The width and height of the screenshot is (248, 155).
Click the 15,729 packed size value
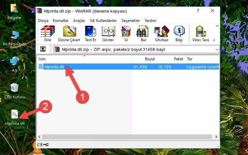pos(164,67)
